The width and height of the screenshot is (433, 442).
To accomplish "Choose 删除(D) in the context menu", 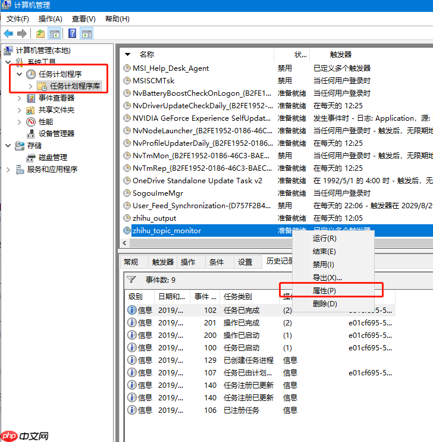I will pos(333,303).
